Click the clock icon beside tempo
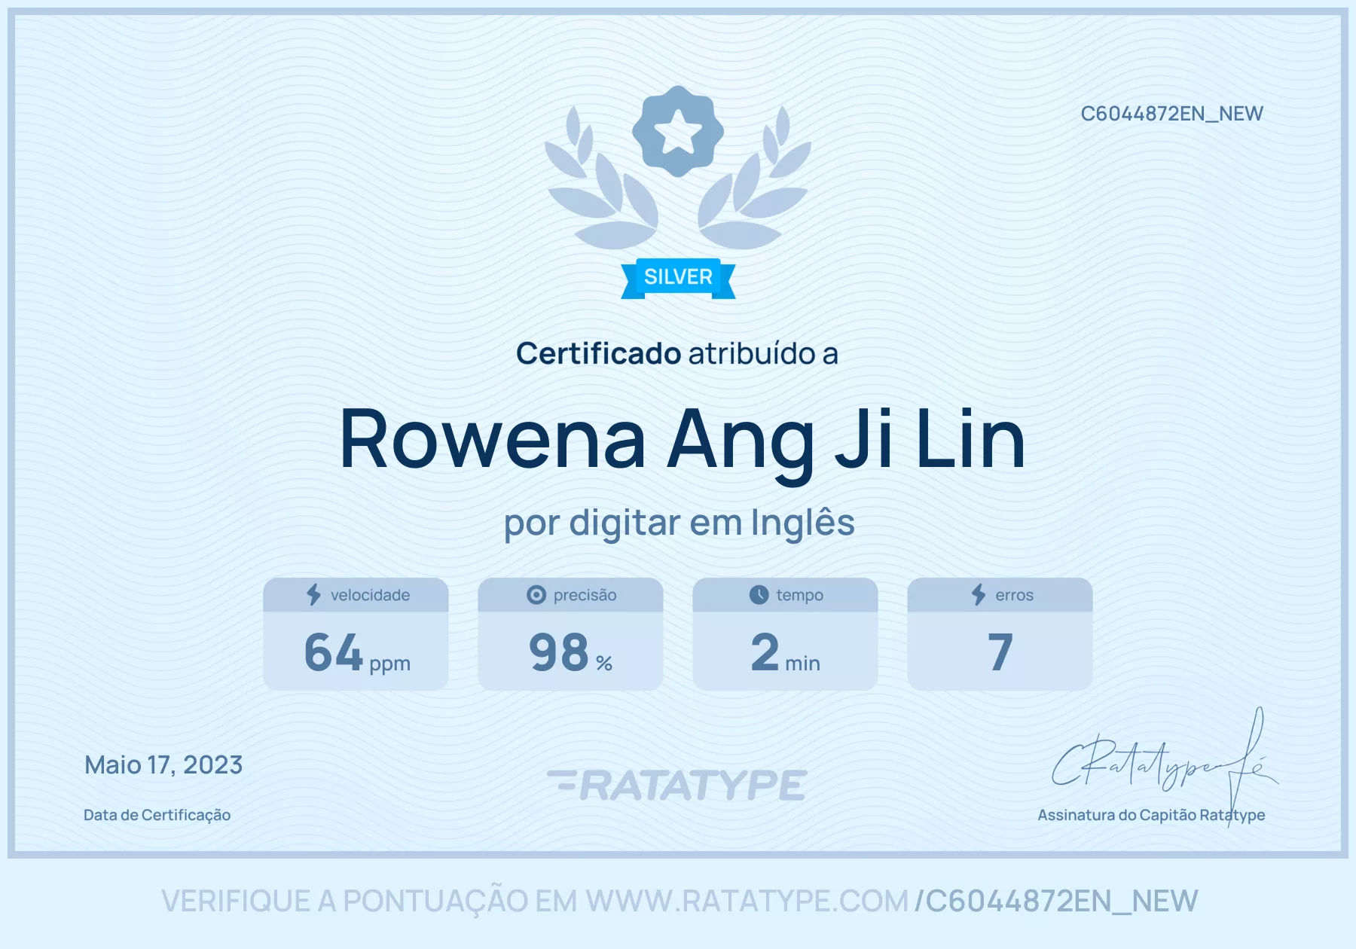This screenshot has width=1356, height=949. [759, 595]
